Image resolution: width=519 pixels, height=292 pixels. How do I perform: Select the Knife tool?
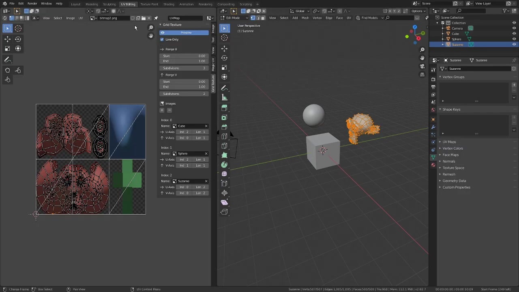tap(224, 146)
